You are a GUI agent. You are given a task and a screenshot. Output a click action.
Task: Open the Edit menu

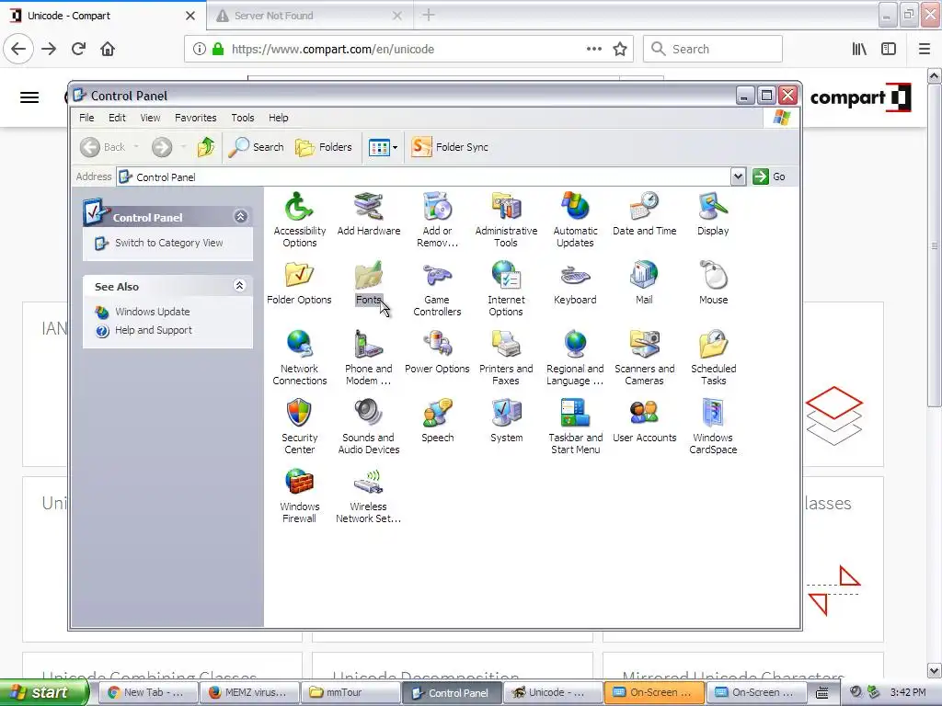(117, 118)
